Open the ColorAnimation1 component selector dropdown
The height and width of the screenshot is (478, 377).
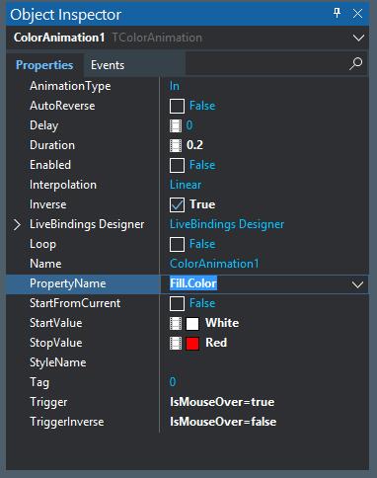358,38
